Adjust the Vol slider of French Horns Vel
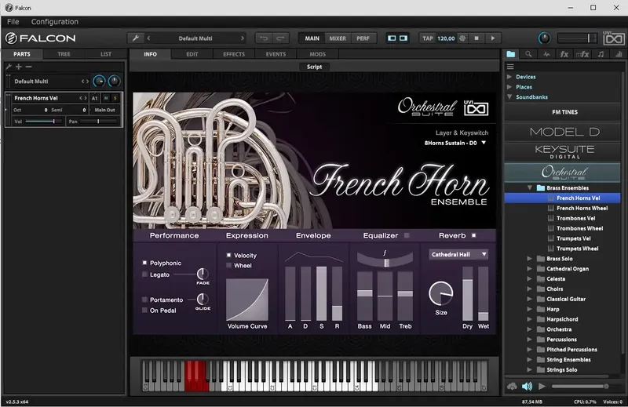628x407 pixels. coord(43,122)
